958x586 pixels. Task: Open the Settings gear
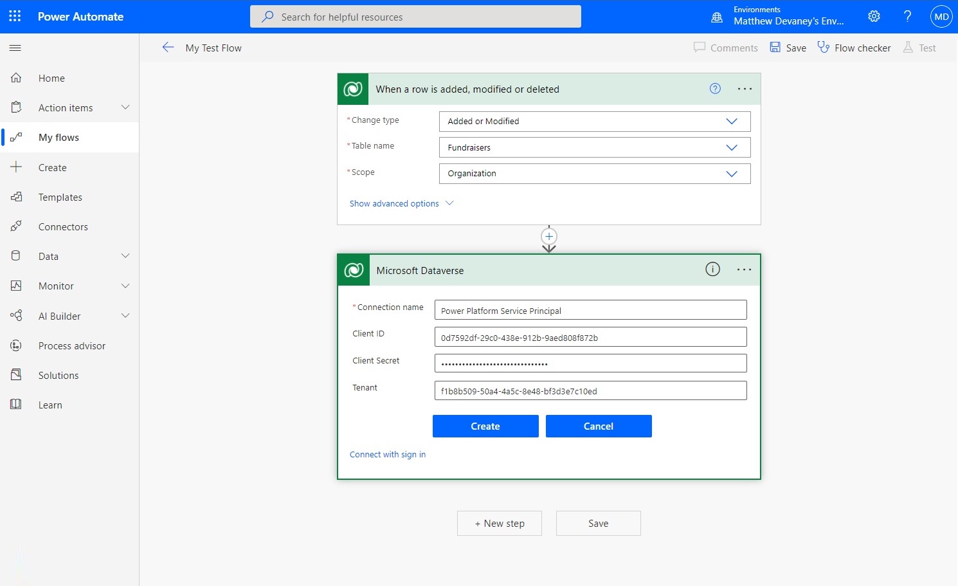tap(874, 16)
